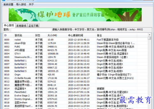This screenshot has width=154, height=109.
Task: Sort by the 备注 column header
Action: point(116,35)
